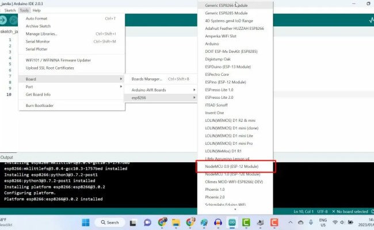The image size is (374, 230).
Task: Choose Olimex MOD-WIFI-ESP8266(-DEV)
Action: (235, 182)
